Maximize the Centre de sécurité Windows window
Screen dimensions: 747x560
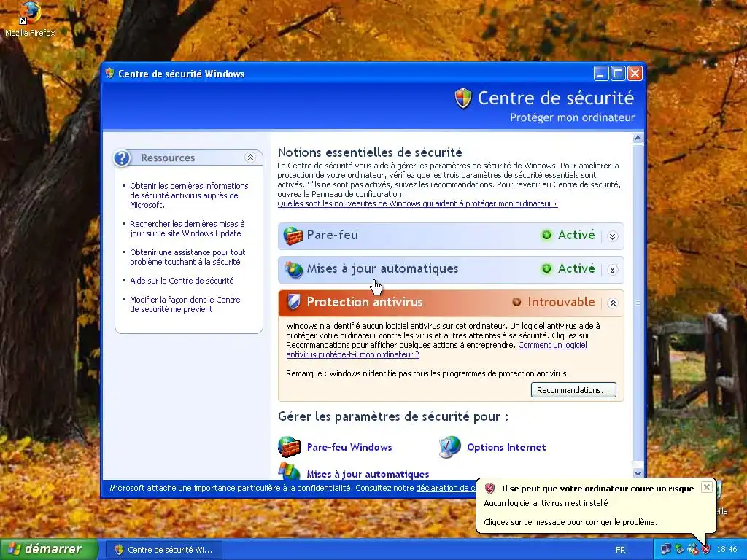click(618, 74)
